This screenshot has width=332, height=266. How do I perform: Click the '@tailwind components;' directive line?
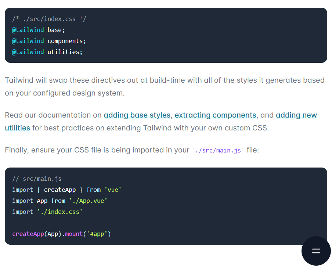48,41
